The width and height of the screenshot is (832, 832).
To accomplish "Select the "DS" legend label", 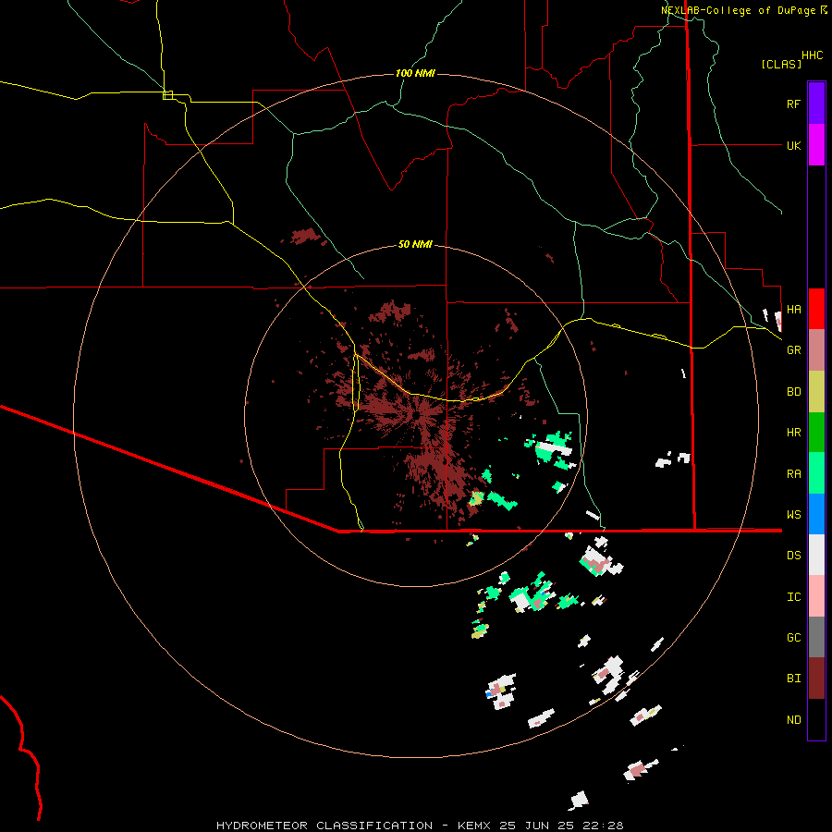I will [793, 555].
